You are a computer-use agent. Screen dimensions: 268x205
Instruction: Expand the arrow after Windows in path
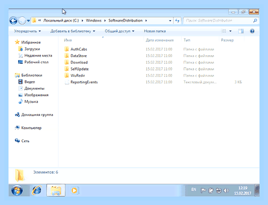pos(105,21)
